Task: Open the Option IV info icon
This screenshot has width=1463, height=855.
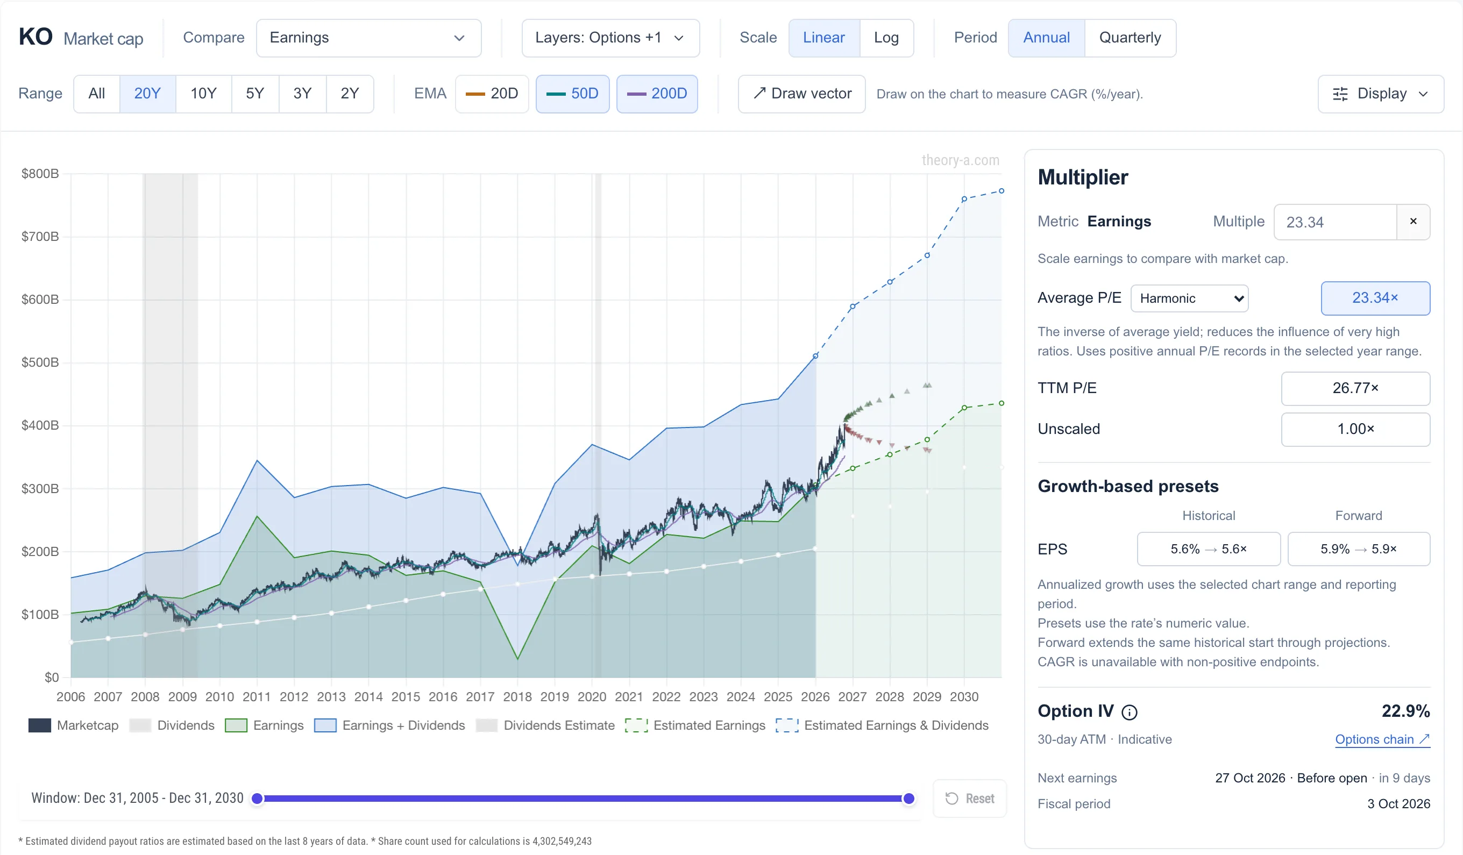Action: tap(1129, 712)
